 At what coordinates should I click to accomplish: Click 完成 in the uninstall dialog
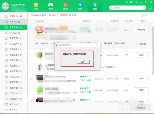pos(83,62)
